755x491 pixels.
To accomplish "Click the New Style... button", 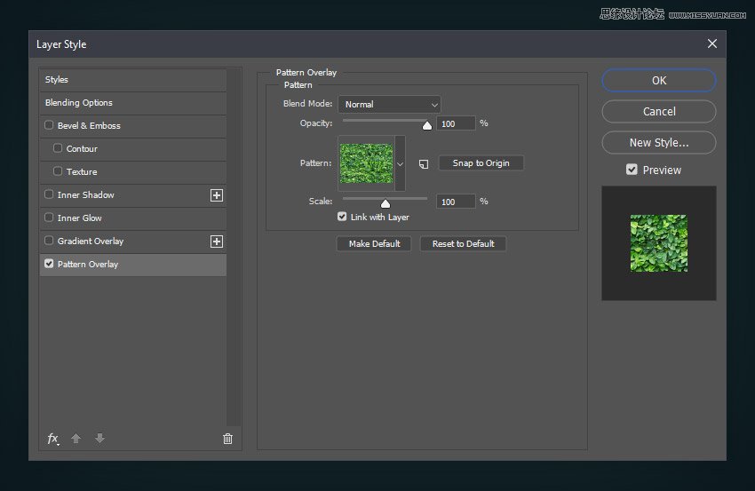I will click(658, 142).
